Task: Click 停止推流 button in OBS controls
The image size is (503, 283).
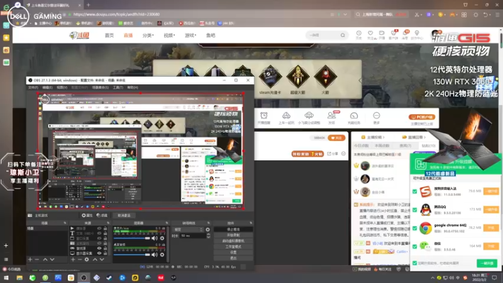Action: (233, 230)
